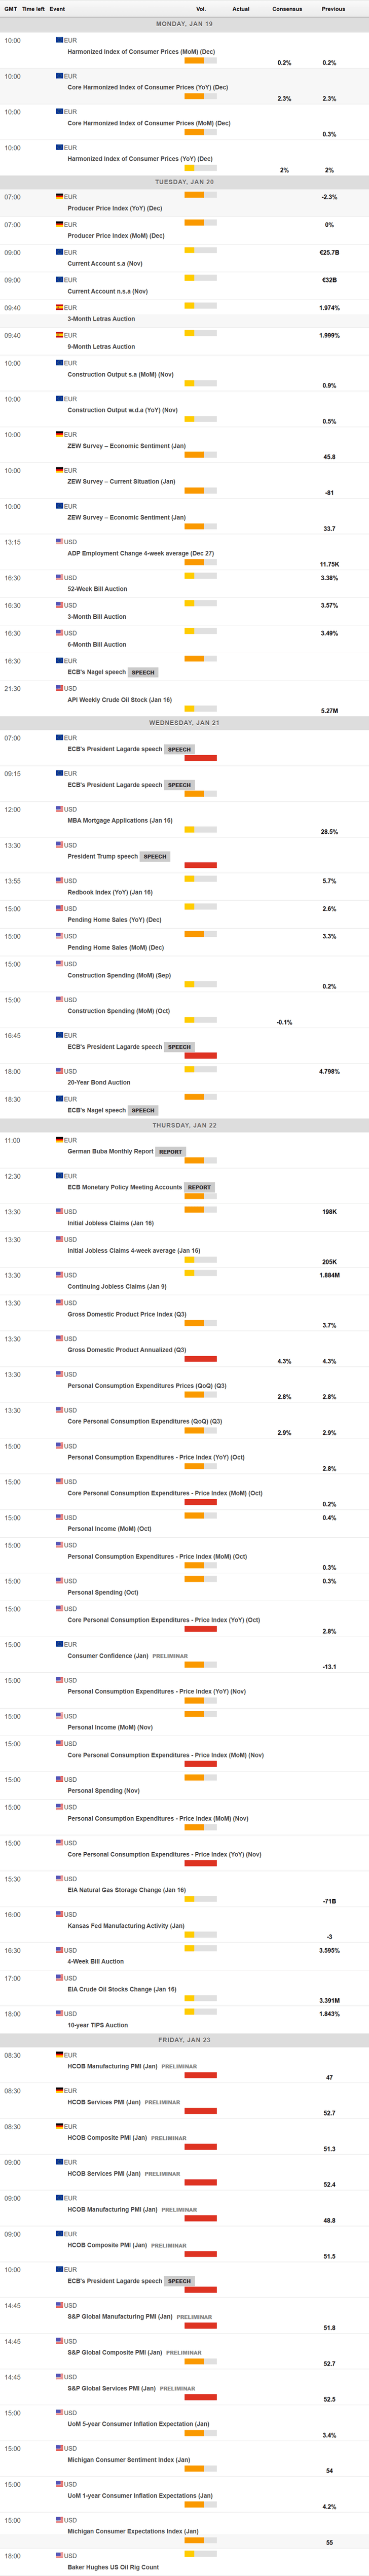Click the GMT column header
Image resolution: width=369 pixels, height=2576 pixels.
click(x=12, y=8)
